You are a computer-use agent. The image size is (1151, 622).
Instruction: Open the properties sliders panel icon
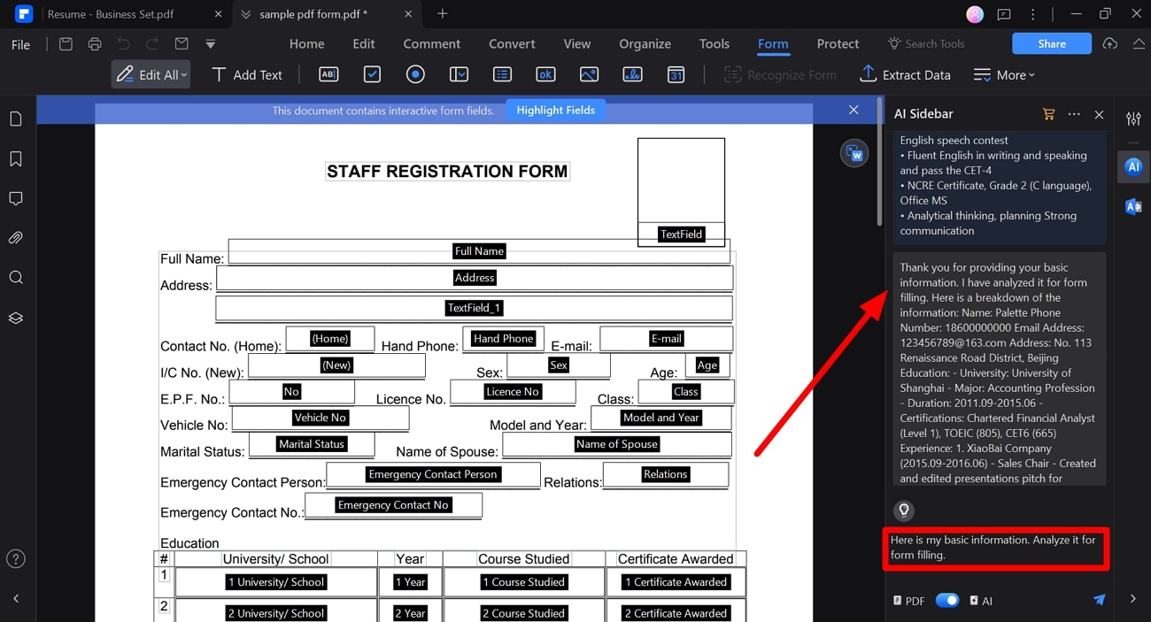tap(1133, 119)
